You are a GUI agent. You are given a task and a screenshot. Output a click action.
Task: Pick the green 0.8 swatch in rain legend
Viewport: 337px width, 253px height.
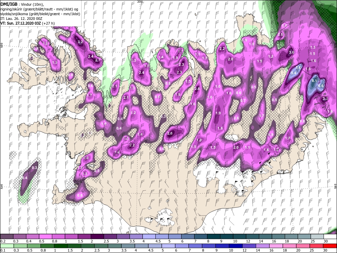click(x=47, y=246)
